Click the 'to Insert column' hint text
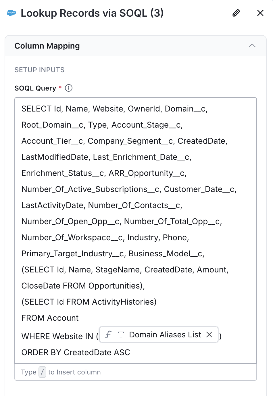 point(74,372)
